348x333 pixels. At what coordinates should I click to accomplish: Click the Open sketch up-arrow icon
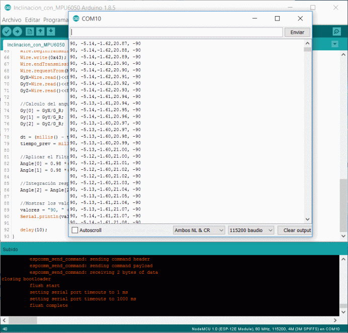coord(41,32)
